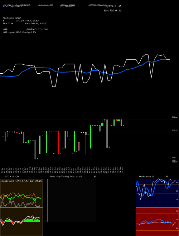The image size is (179, 236).
Task: Open the blue Stochastics mini chart
Action: point(157,193)
